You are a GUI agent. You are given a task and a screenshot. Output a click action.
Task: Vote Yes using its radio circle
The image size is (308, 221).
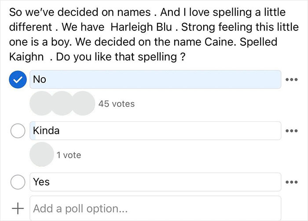tap(18, 182)
